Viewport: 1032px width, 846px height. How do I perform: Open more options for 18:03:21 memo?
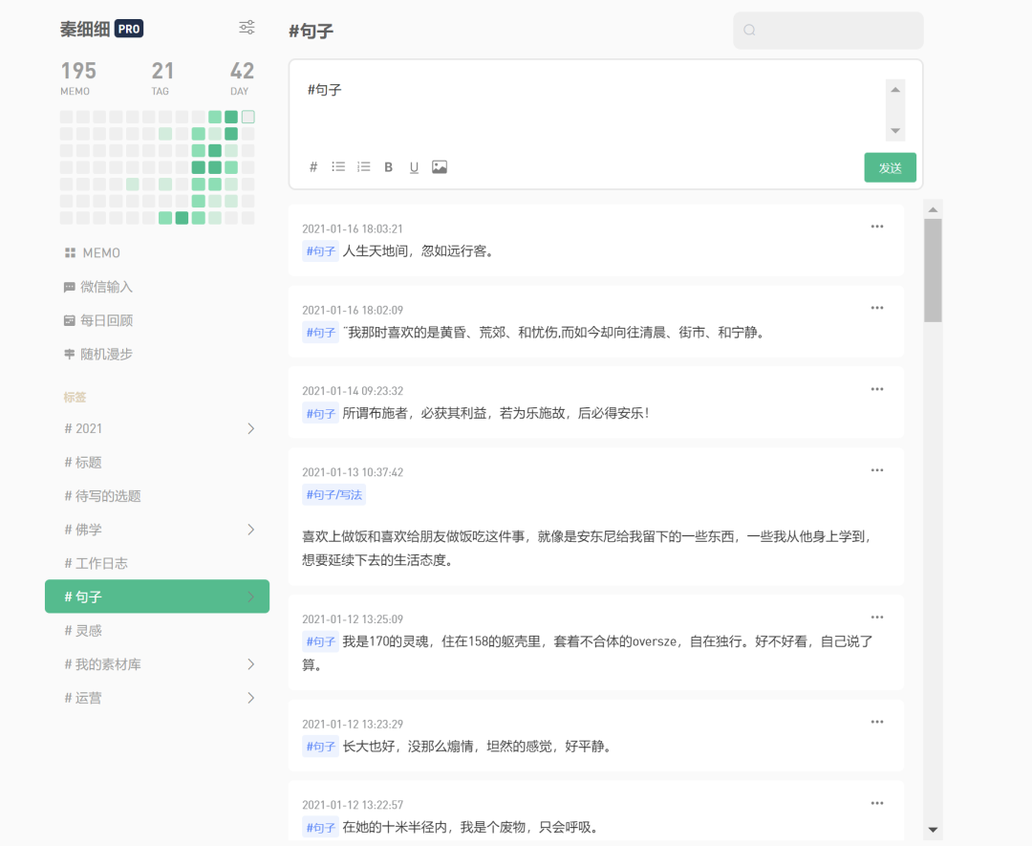877,227
